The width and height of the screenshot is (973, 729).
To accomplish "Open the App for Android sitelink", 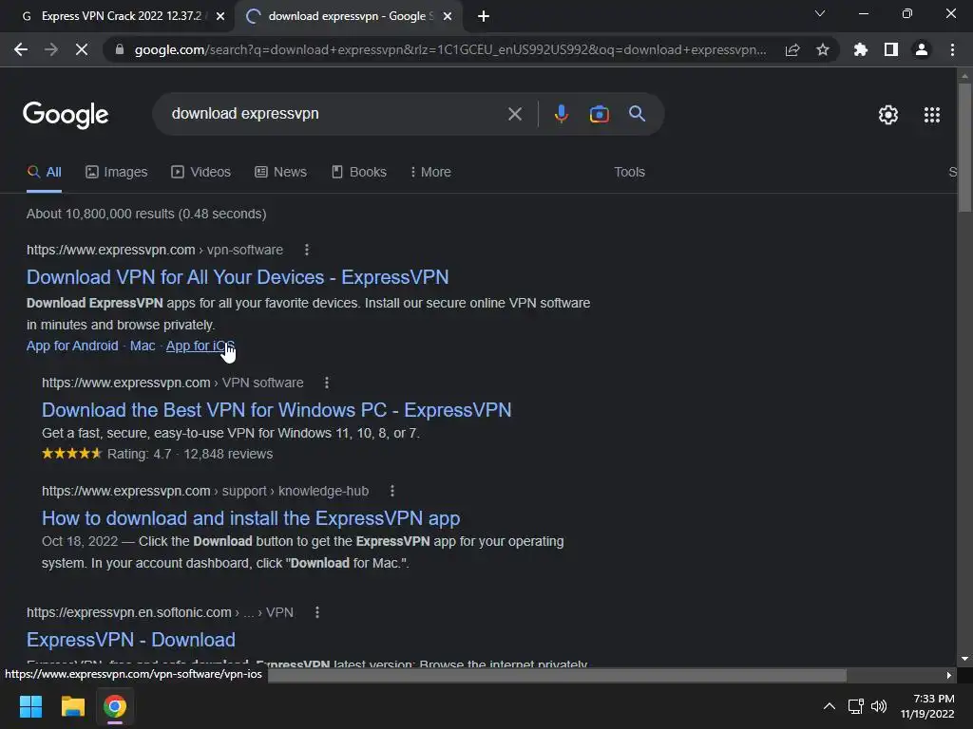I will [72, 346].
